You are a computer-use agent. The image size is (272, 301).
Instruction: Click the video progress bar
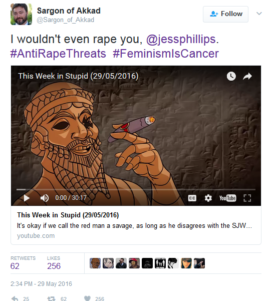(136, 189)
